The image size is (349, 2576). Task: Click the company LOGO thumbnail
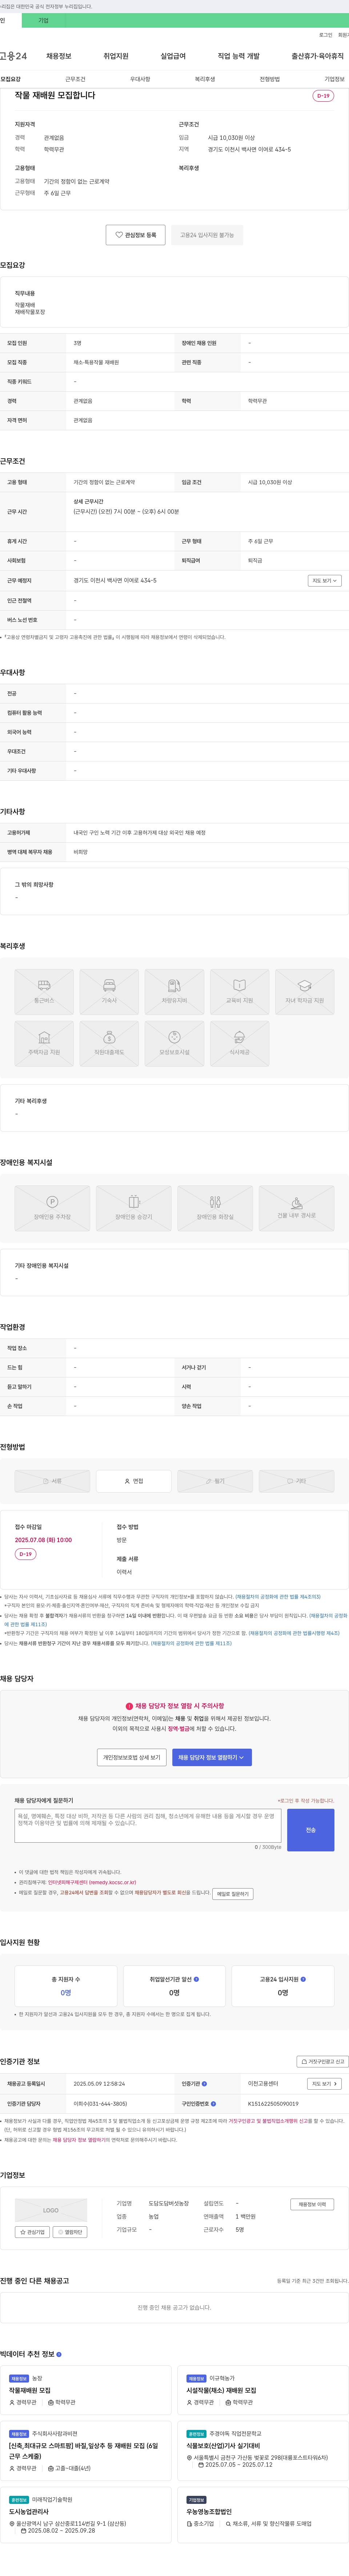(x=51, y=2210)
